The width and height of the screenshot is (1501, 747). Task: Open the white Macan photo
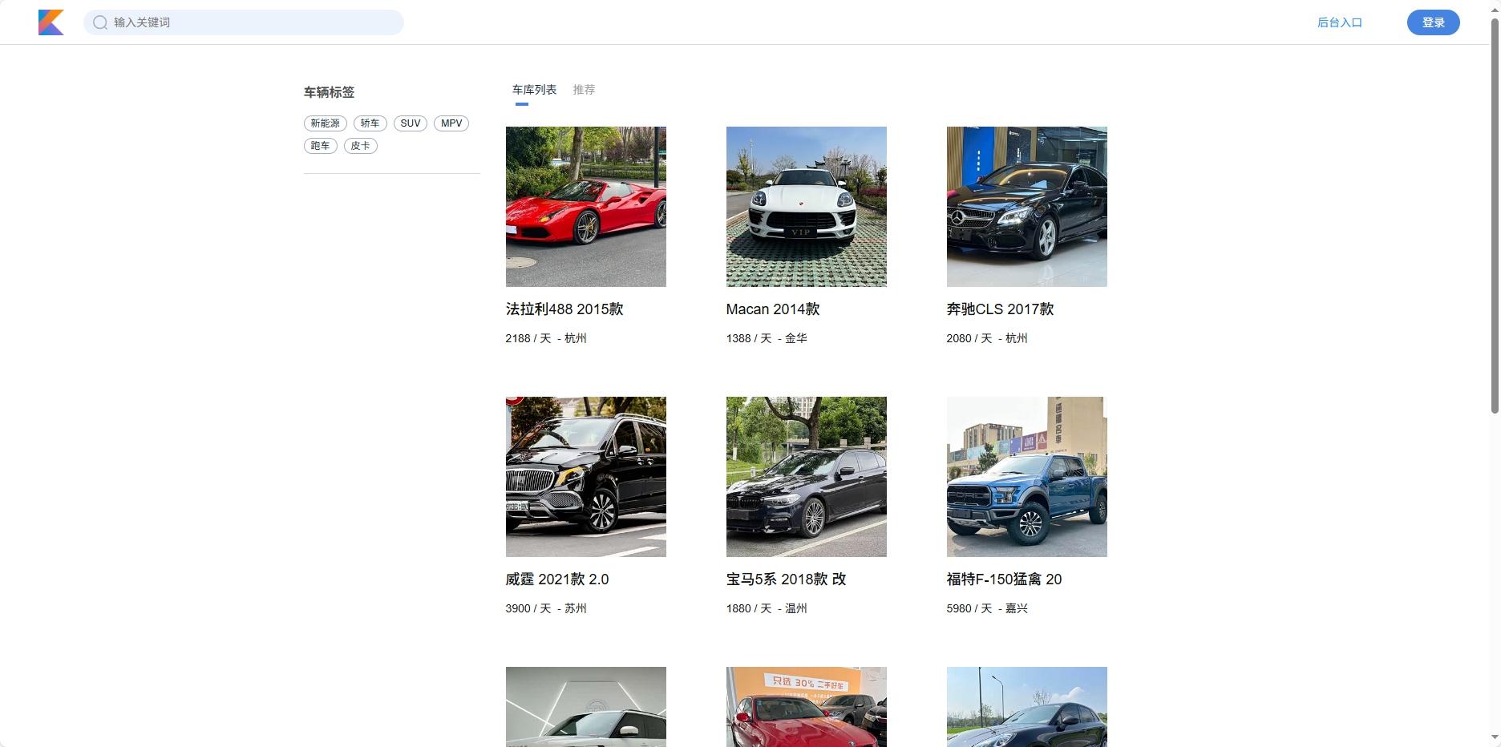pyautogui.click(x=807, y=207)
